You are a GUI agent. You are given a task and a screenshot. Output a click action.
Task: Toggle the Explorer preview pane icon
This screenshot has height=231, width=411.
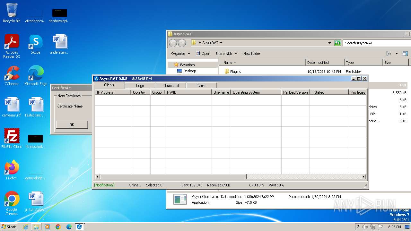tap(405, 54)
